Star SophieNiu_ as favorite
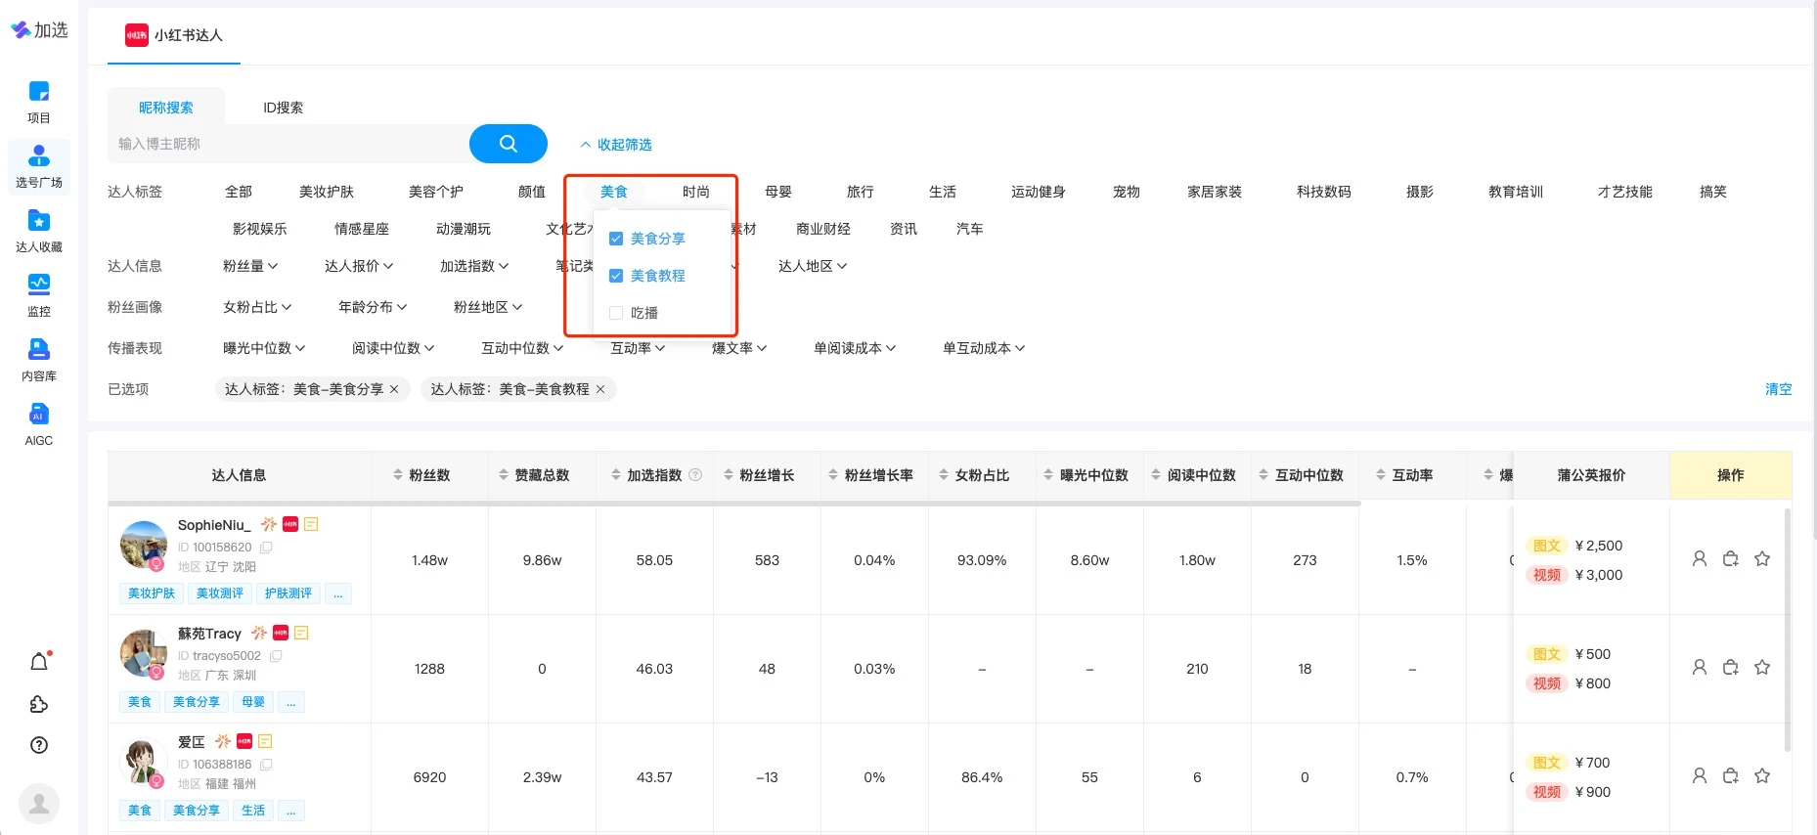 (1762, 558)
